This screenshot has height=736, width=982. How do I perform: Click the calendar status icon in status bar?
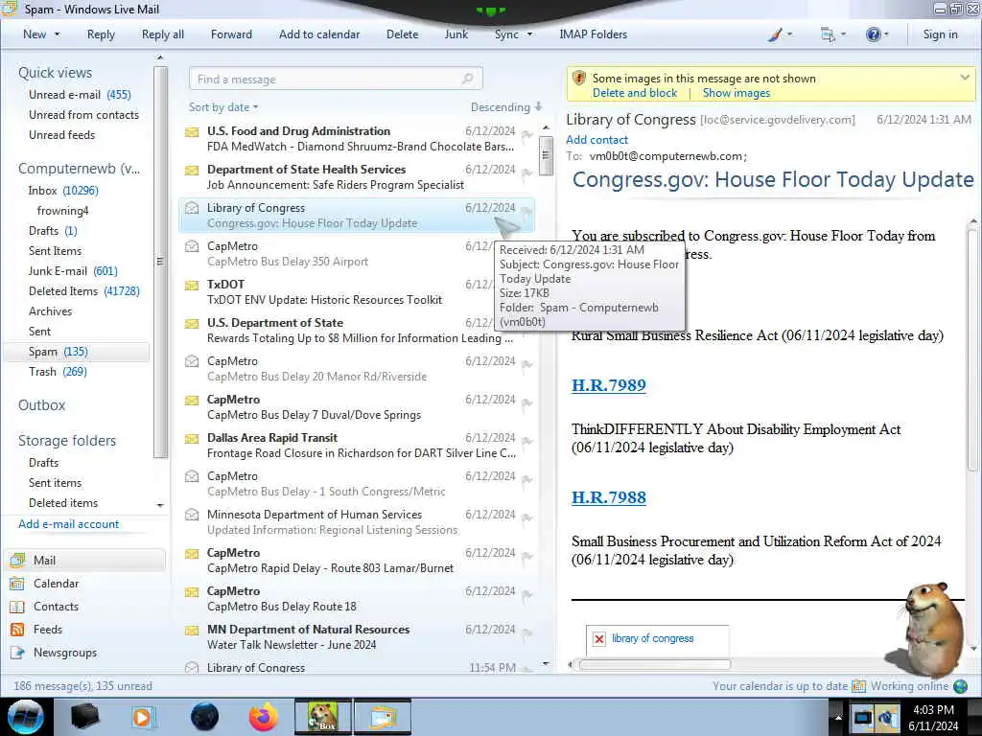coord(858,686)
